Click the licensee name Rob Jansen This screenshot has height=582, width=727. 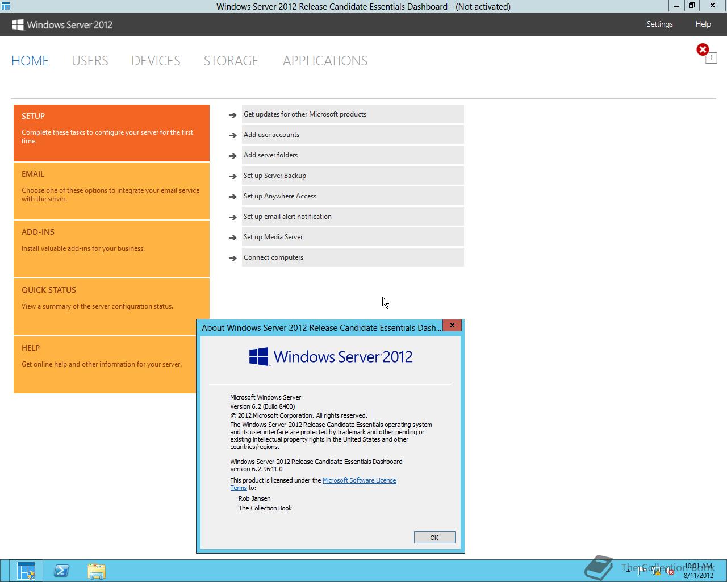tap(254, 498)
